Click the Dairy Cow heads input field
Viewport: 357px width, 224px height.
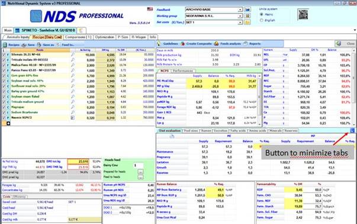coord(139,165)
